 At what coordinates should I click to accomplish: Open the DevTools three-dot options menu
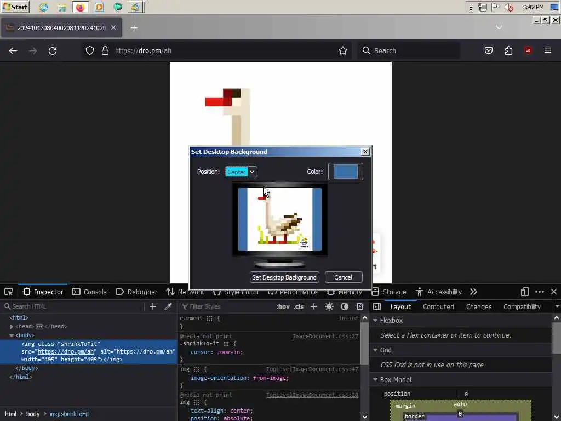click(540, 292)
